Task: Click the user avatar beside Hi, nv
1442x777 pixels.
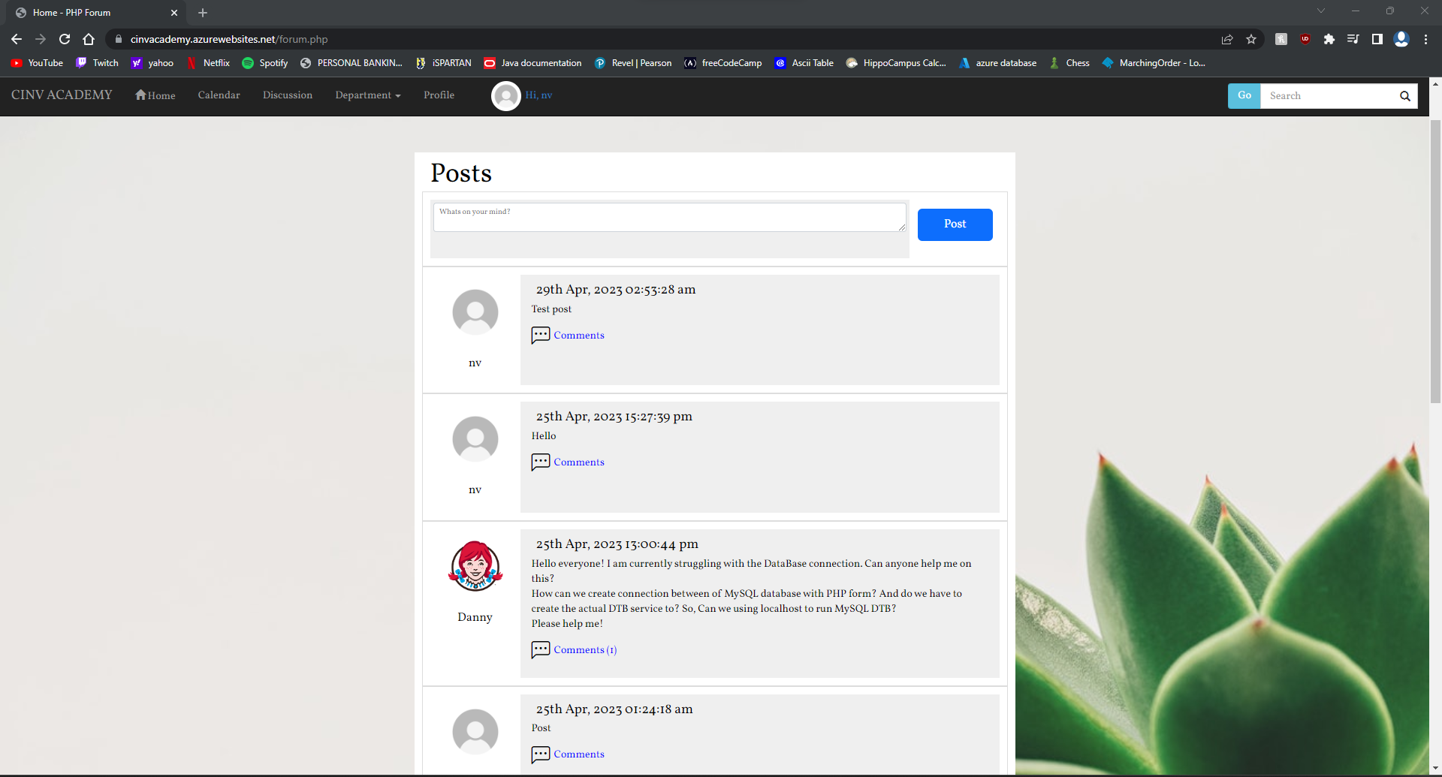Action: click(x=505, y=96)
